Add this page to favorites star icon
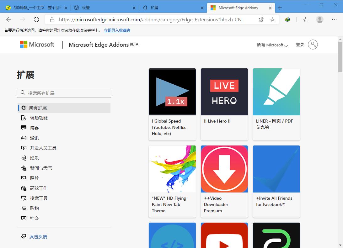Image resolution: width=343 pixels, height=248 pixels. pos(272,20)
